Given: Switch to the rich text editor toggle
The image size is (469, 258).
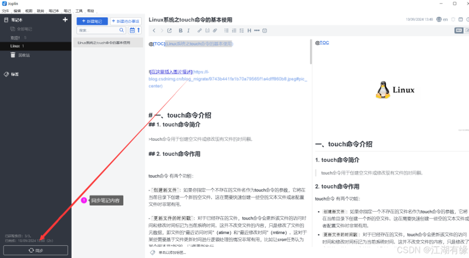Looking at the screenshot, I should (x=466, y=31).
